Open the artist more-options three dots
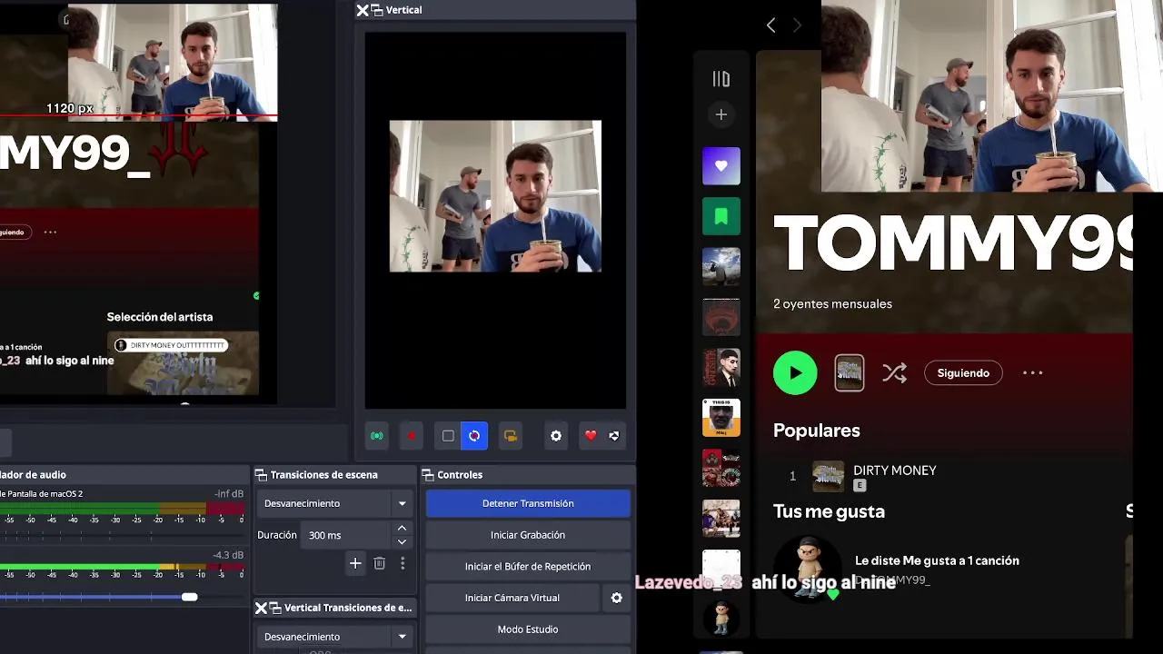Image resolution: width=1163 pixels, height=654 pixels. pyautogui.click(x=1033, y=372)
